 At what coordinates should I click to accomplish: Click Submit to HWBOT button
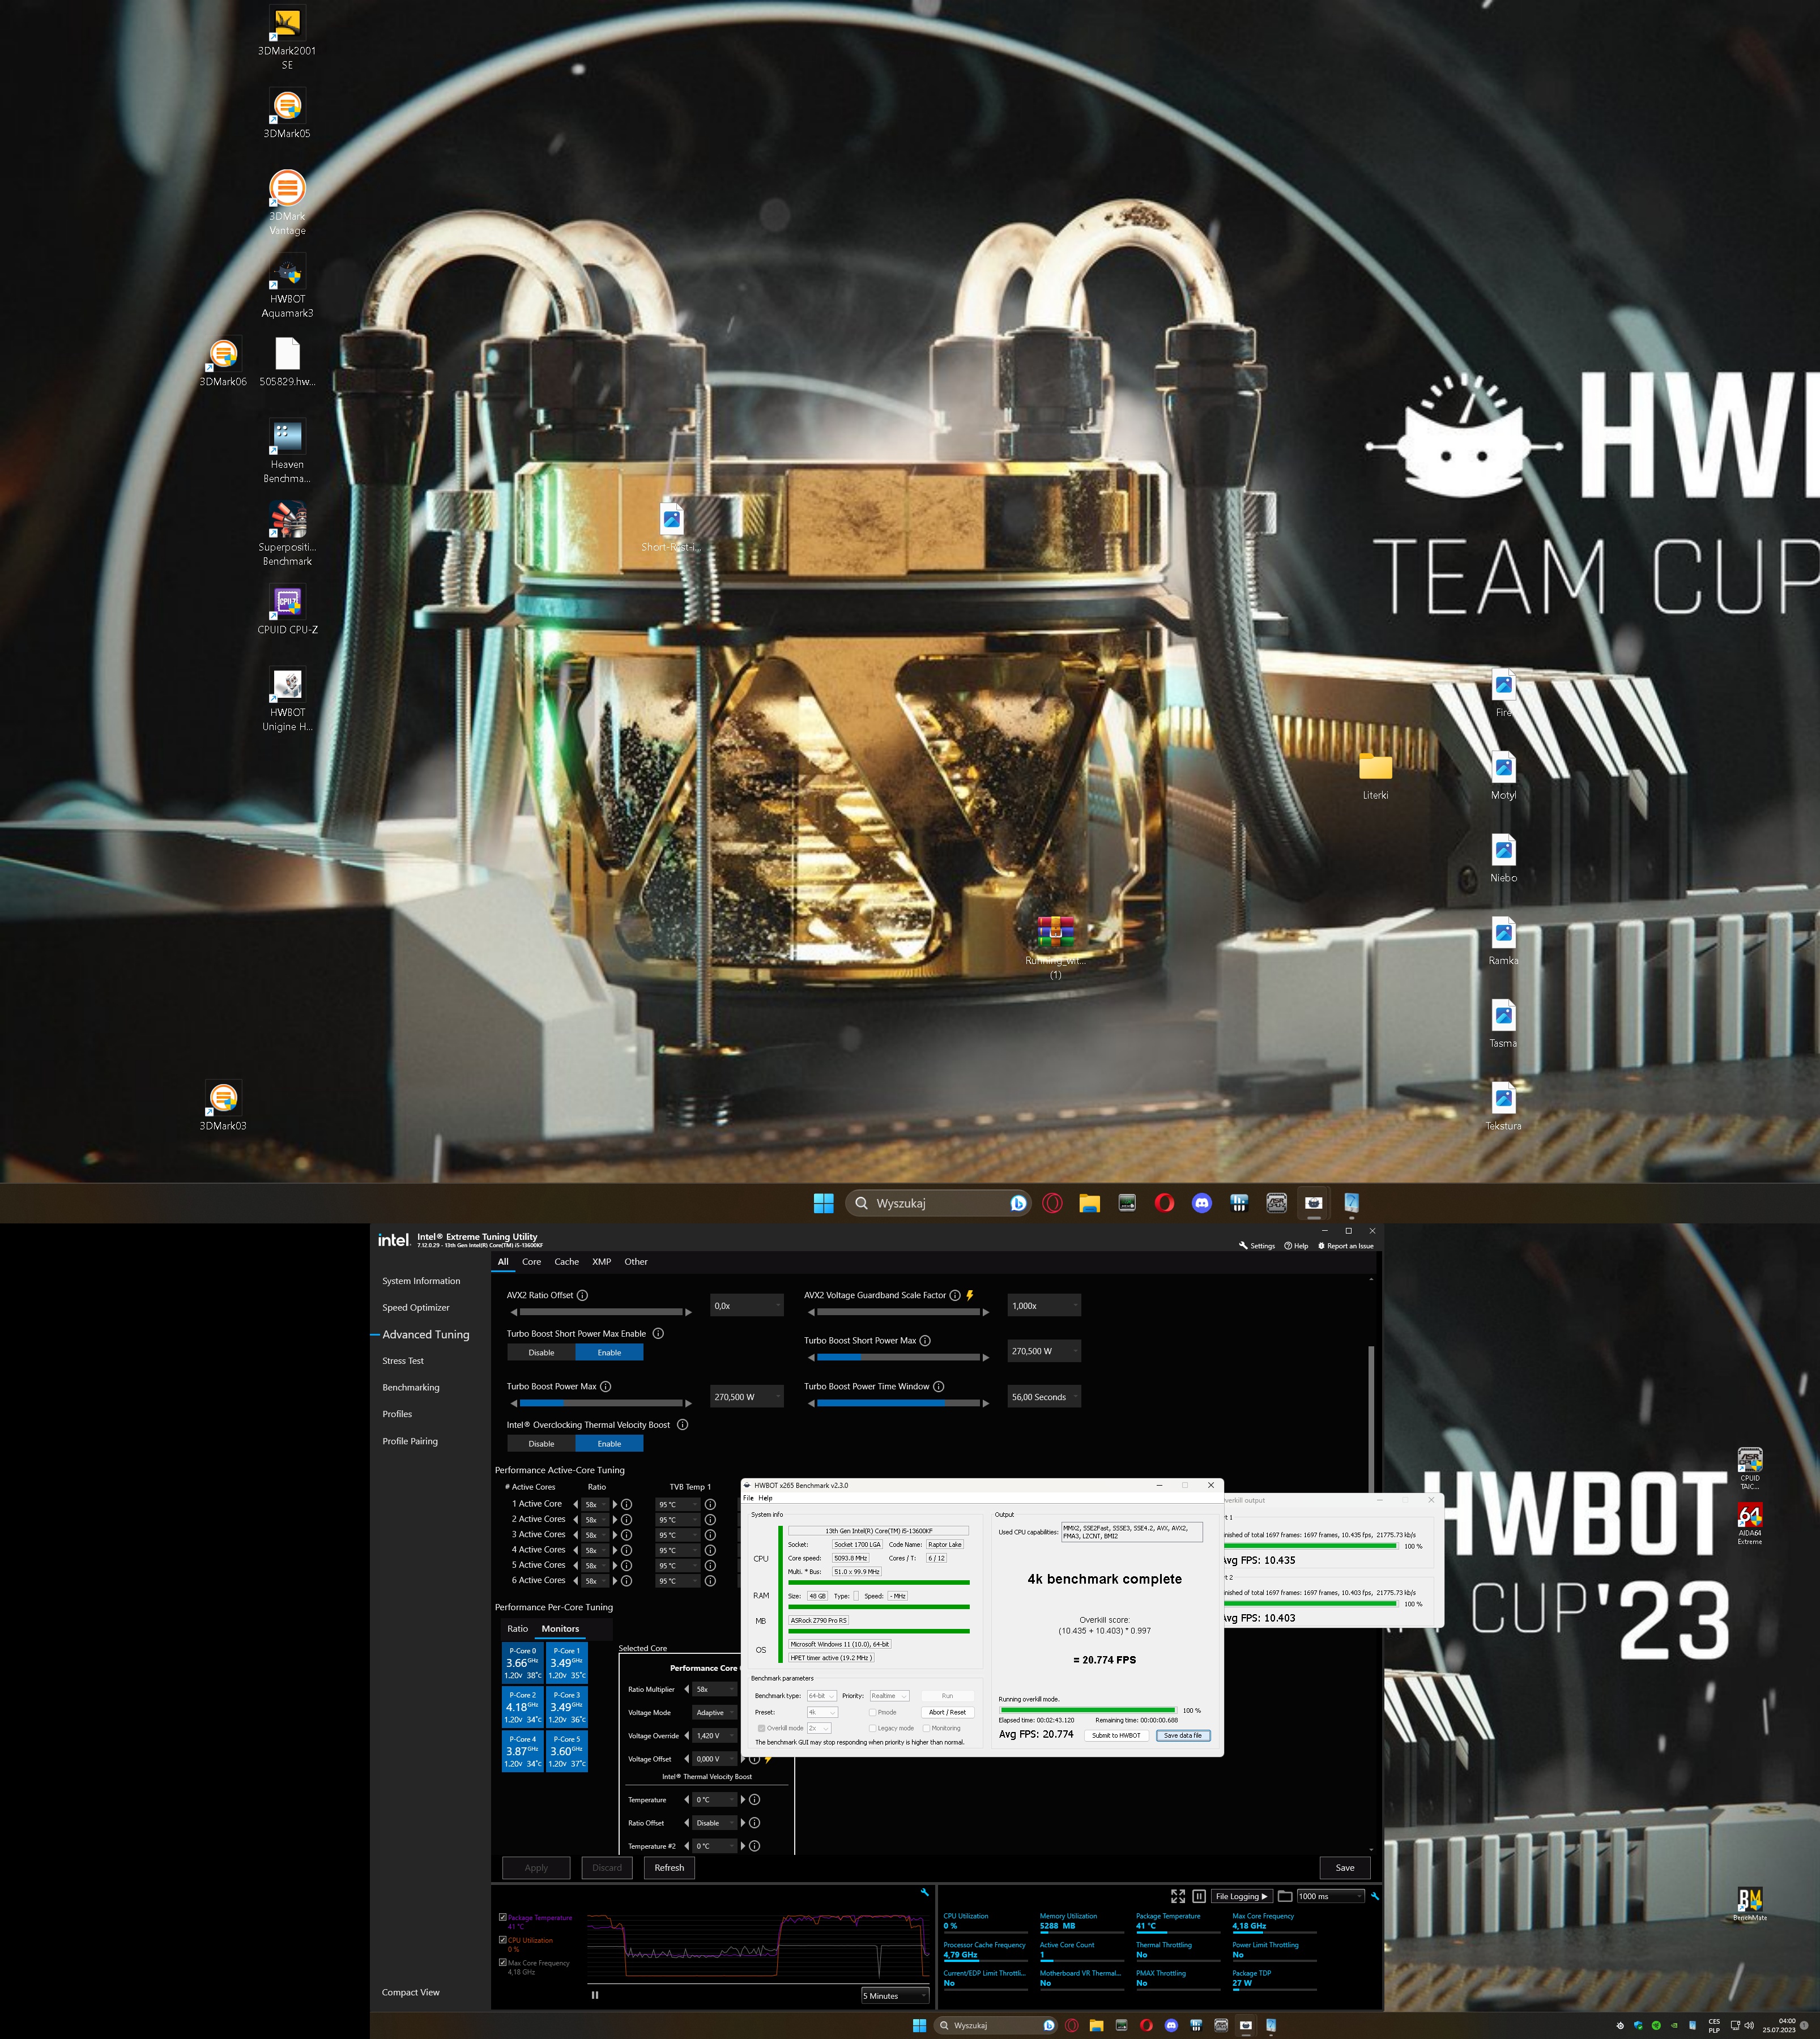click(1116, 1736)
